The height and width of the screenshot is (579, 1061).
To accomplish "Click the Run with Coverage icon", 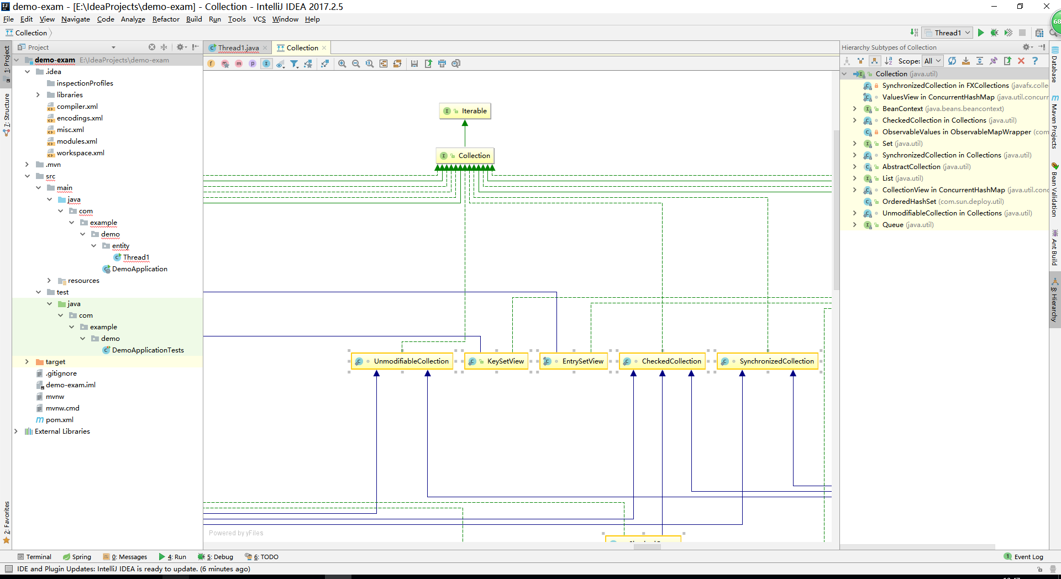I will point(1009,33).
